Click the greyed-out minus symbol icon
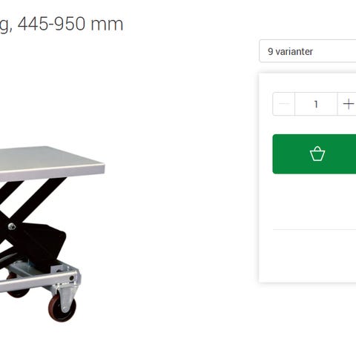The image size is (356, 356). click(284, 104)
